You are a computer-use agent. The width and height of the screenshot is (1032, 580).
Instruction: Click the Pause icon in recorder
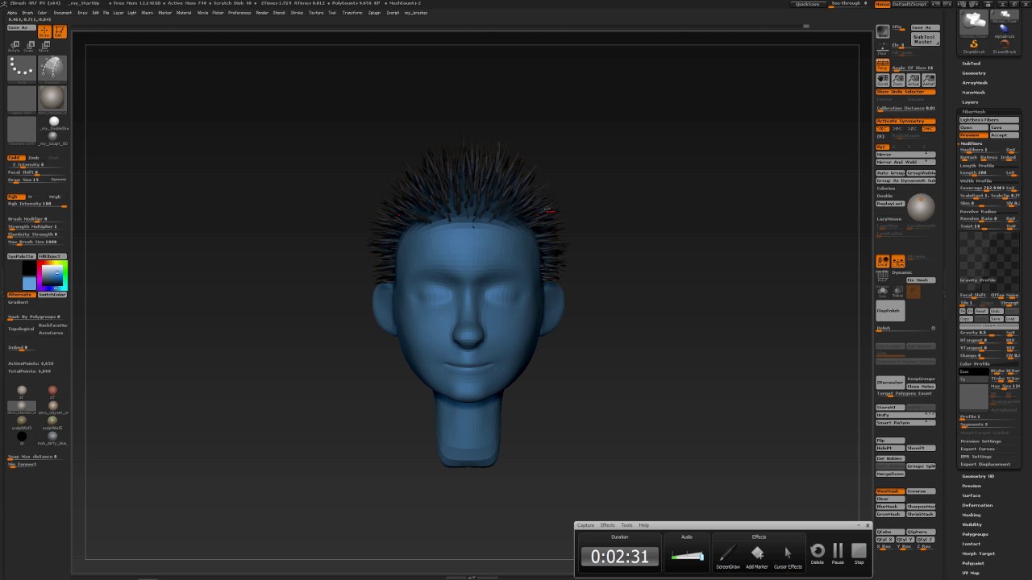pyautogui.click(x=838, y=553)
